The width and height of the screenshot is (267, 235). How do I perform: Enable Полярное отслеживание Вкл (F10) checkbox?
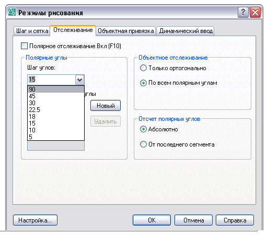(24, 46)
